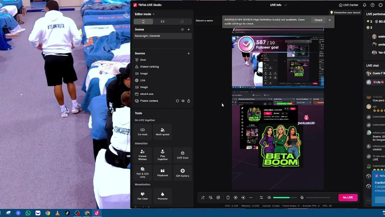
Task: Add a new scene with the plus icon
Action: pos(189,30)
